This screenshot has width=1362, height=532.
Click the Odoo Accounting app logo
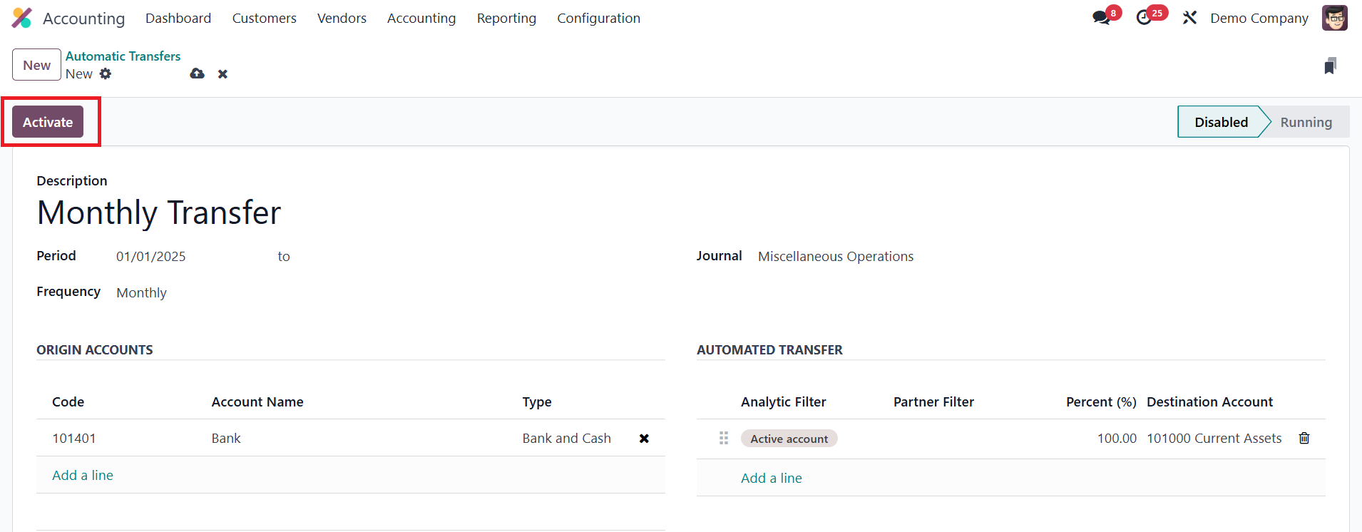pyautogui.click(x=22, y=18)
